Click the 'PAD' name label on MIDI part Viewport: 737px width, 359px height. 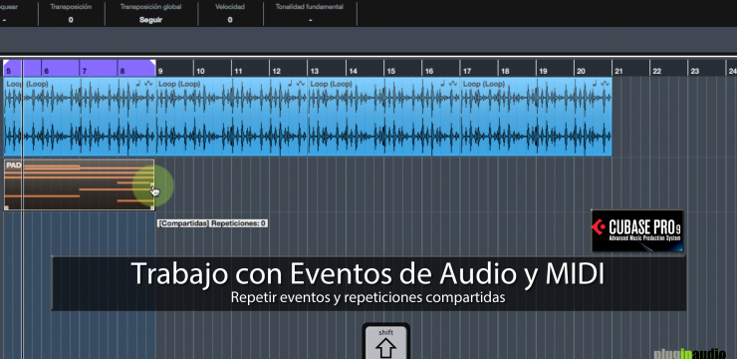point(14,166)
